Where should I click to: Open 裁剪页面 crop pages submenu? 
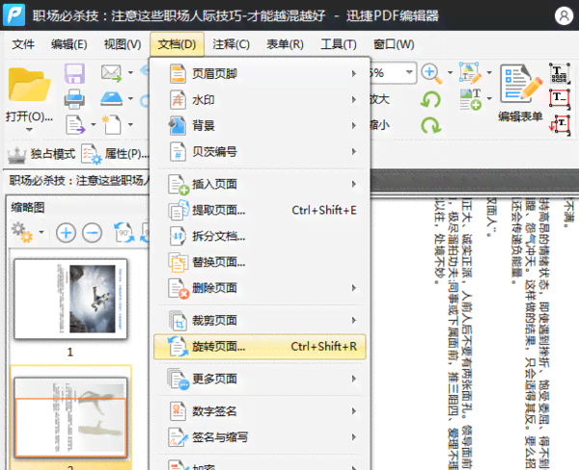point(260,321)
